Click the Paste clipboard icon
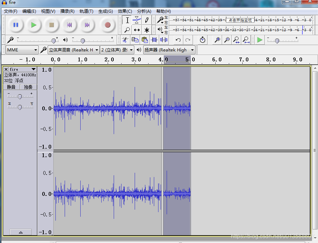 click(145, 40)
